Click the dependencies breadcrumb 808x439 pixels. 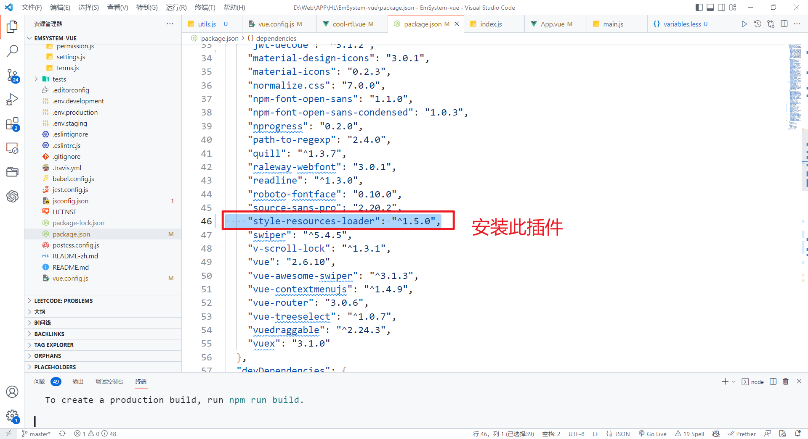coord(276,38)
